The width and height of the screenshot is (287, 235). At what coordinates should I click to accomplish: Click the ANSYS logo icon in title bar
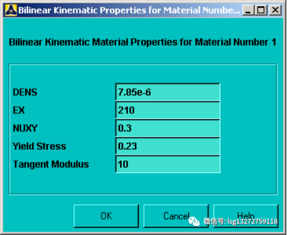[11, 10]
